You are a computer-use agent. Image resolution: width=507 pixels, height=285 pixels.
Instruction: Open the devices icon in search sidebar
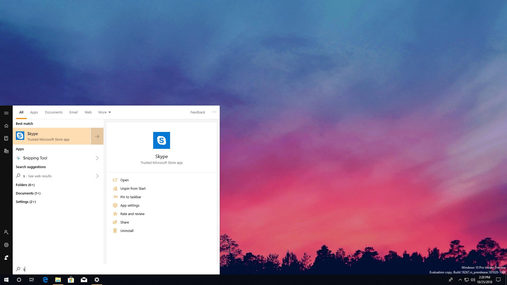click(6, 151)
